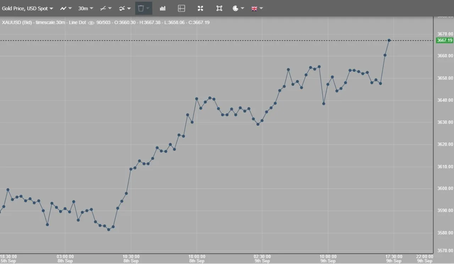
Task: Toggle the eye visibility icon beside Line Dot
Action: [x=91, y=23]
